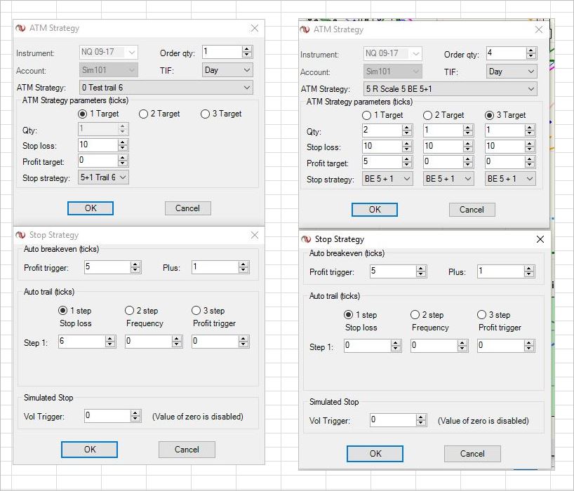
Task: Click first target Qty field showing 2
Action: click(x=382, y=130)
